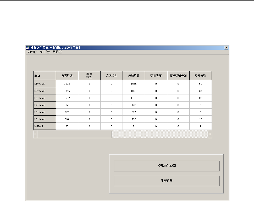Select the 警告级别 column header
This screenshot has width=254, height=201.
(89, 76)
